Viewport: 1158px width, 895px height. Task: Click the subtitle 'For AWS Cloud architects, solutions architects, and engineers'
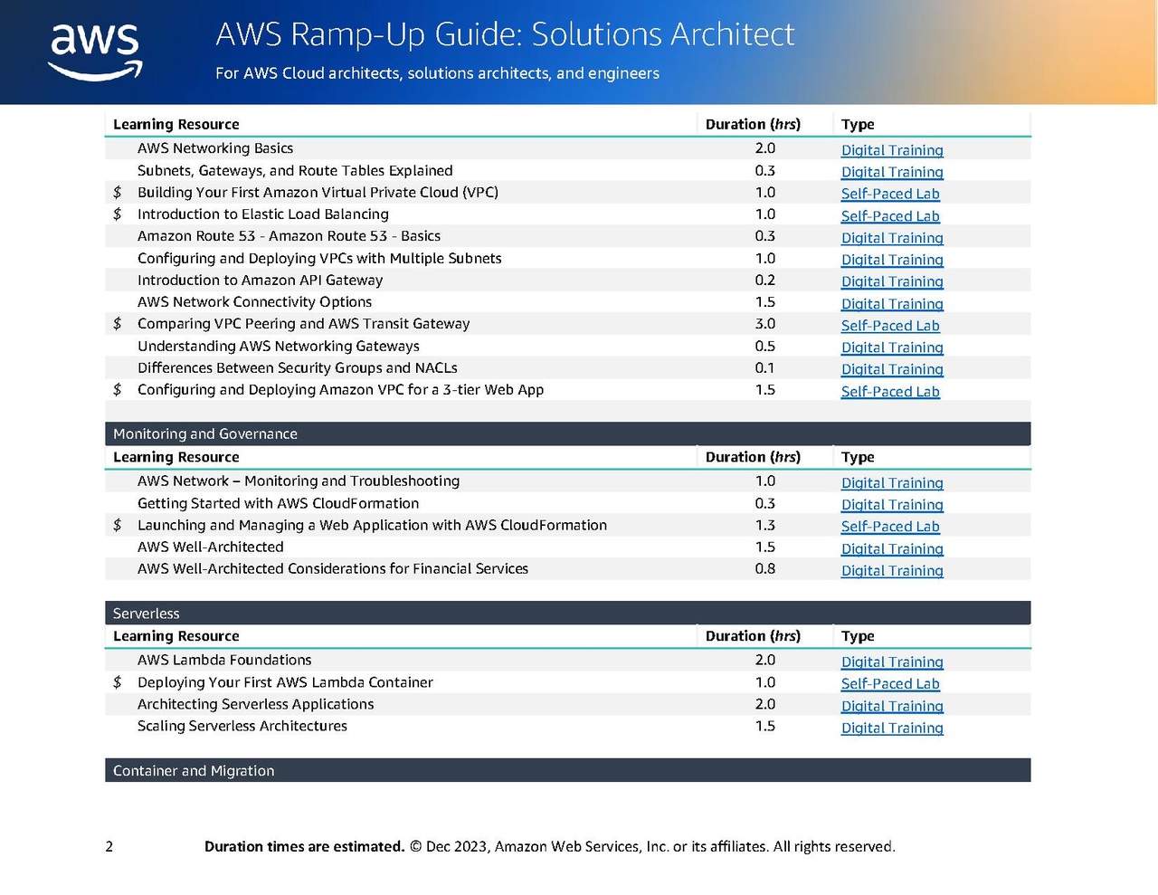[437, 73]
